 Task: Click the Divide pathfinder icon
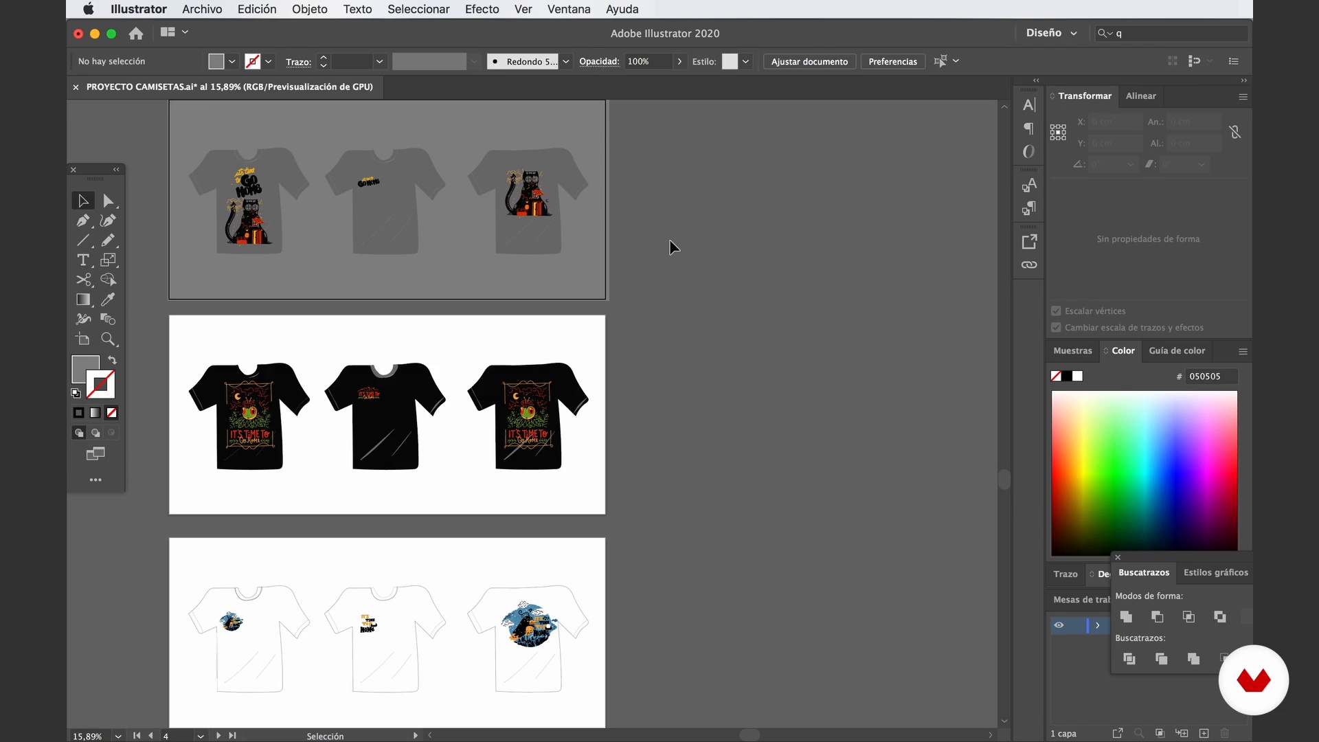1129,659
